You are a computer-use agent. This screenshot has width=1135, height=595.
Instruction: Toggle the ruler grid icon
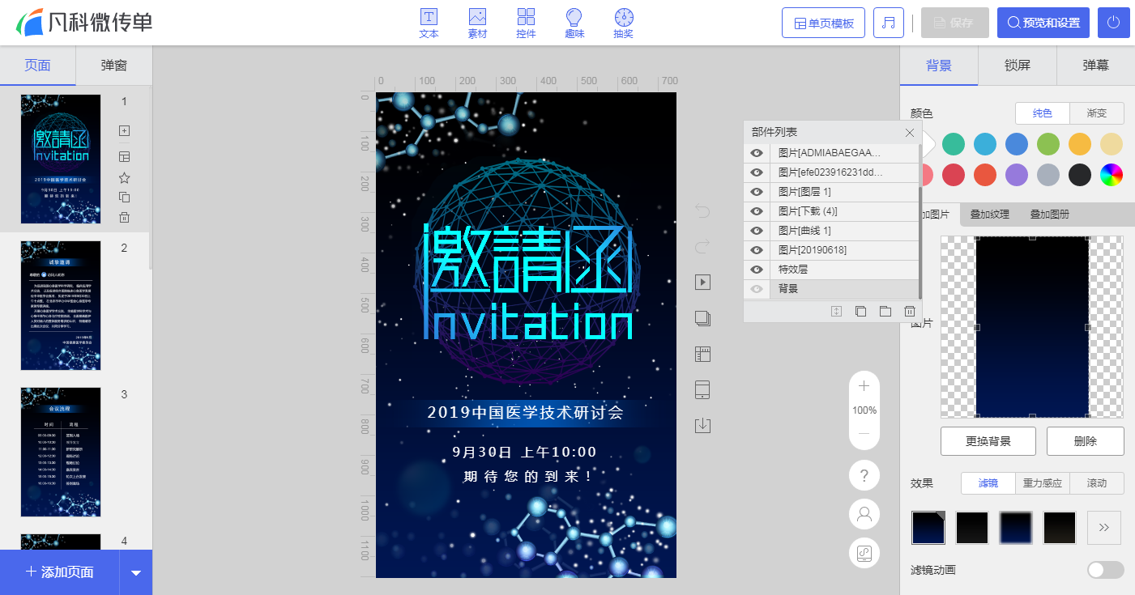(702, 354)
